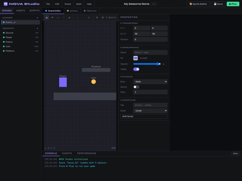The image size is (242, 181).
Task: Click the Mass input field
Action: [x=150, y=92]
